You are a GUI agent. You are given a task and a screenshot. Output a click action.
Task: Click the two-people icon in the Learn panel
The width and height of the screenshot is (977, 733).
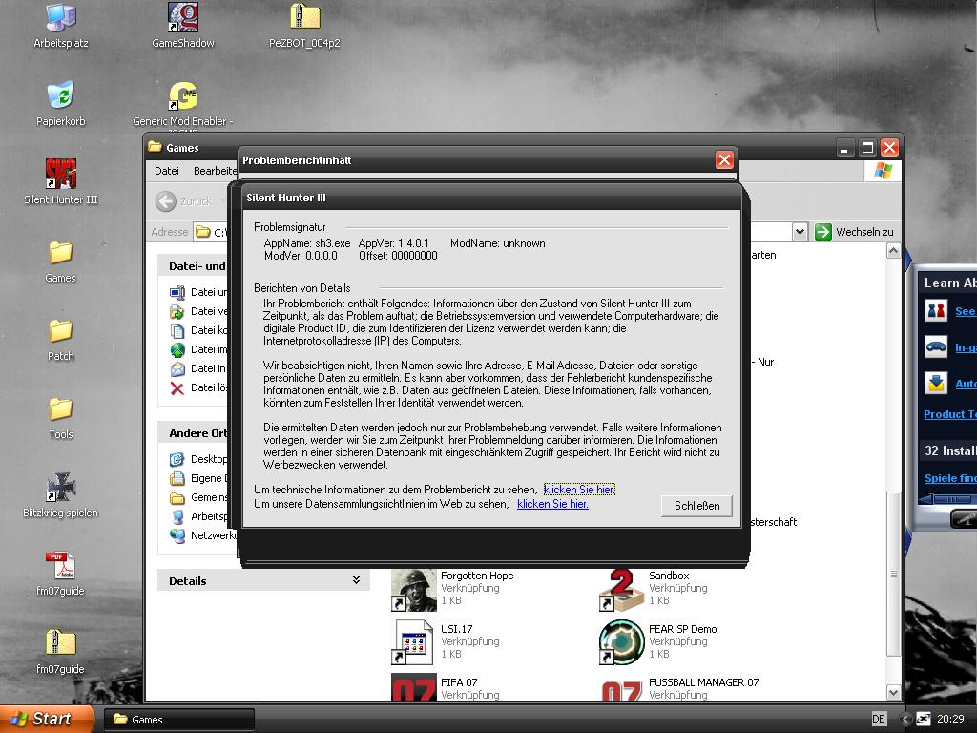click(x=936, y=310)
